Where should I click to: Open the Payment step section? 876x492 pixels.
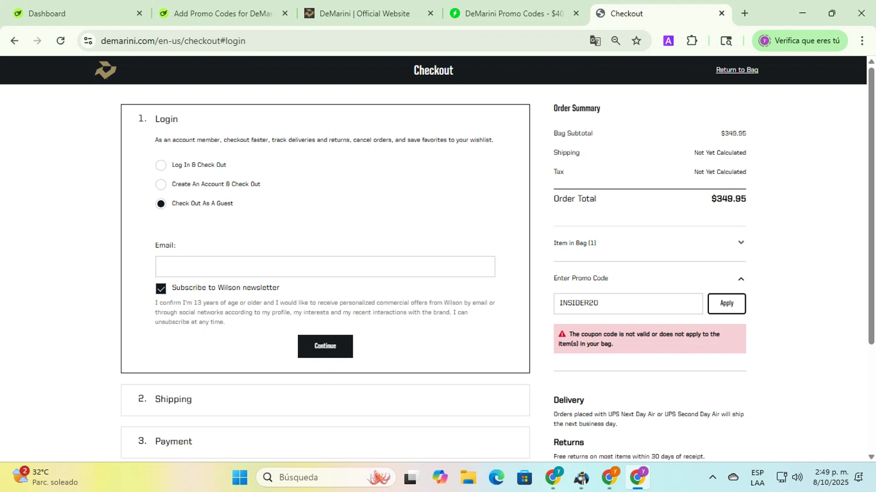tap(325, 442)
